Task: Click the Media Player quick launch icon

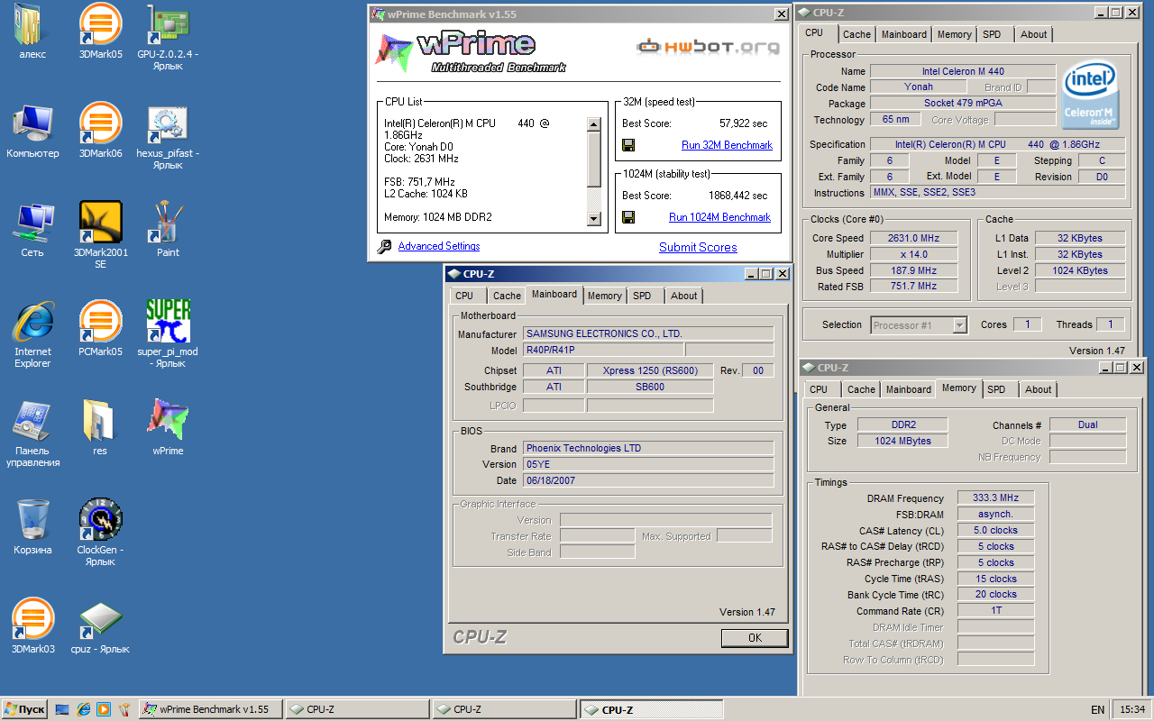Action: coord(104,709)
